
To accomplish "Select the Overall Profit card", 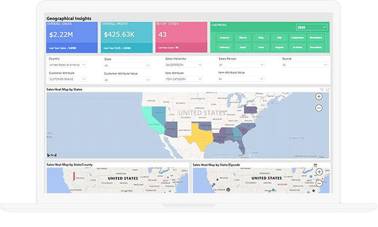I will pos(126,37).
